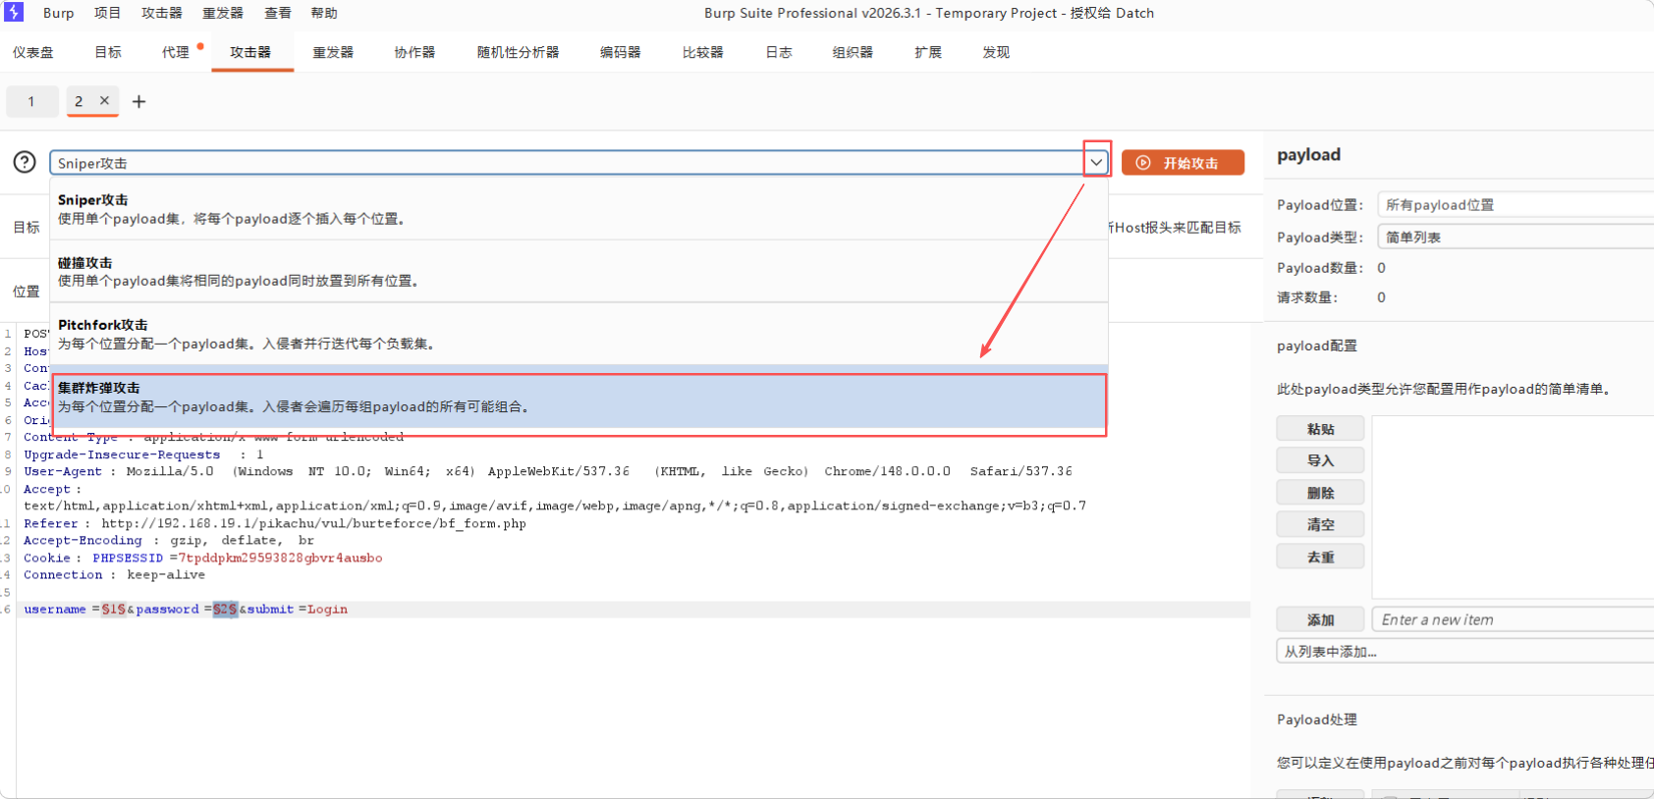This screenshot has height=799, width=1654.
Task: Choose the Pitchfork攻击 option
Action: 579,334
